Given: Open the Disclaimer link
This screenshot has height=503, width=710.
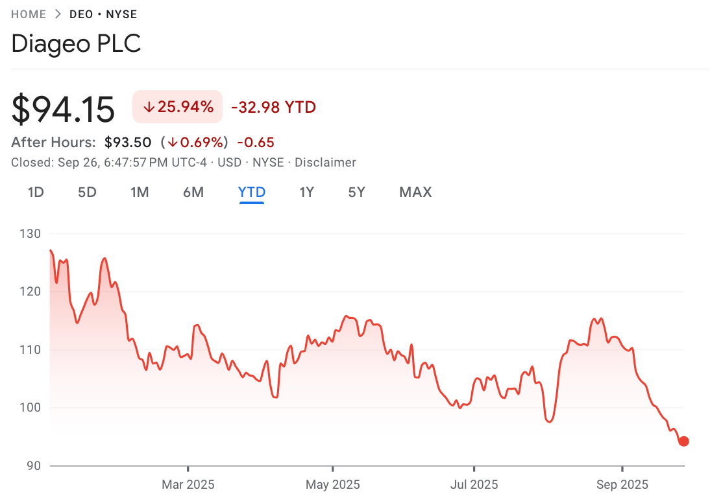Looking at the screenshot, I should (325, 162).
